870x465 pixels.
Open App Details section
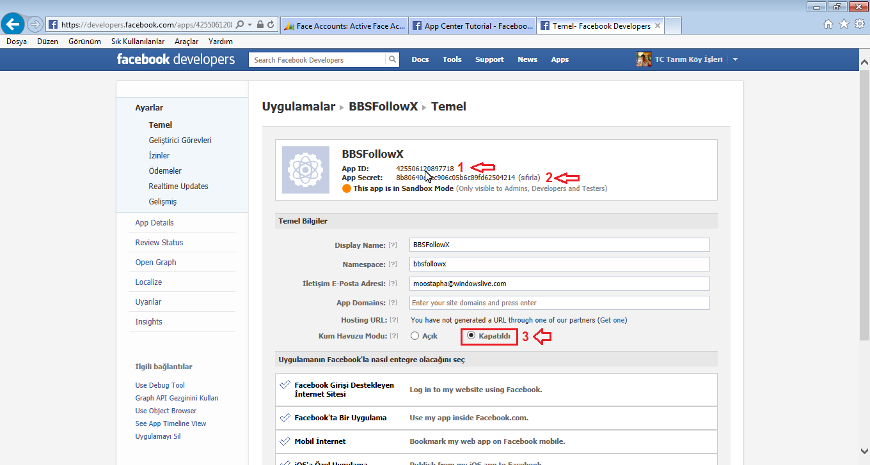click(x=154, y=223)
